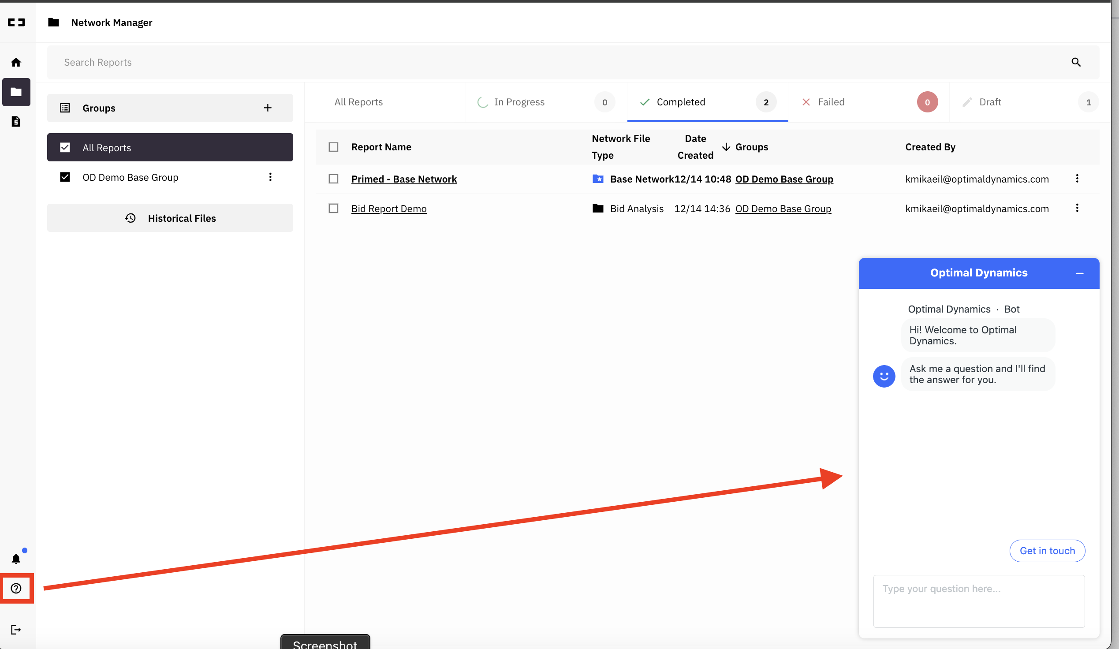
Task: Open options menu for Bid Report Demo row
Action: 1077,208
